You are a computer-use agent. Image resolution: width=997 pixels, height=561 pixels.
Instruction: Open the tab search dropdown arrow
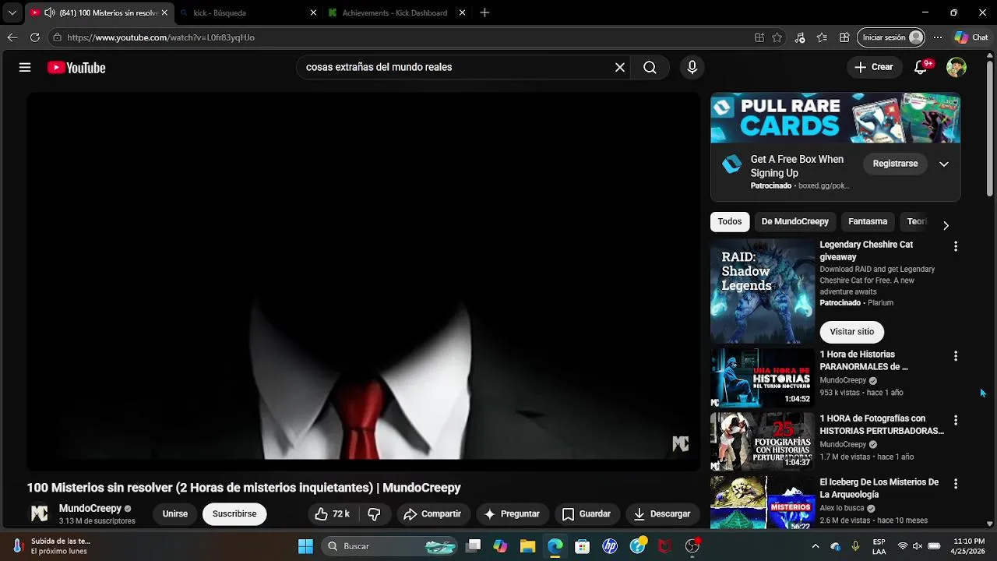12,13
